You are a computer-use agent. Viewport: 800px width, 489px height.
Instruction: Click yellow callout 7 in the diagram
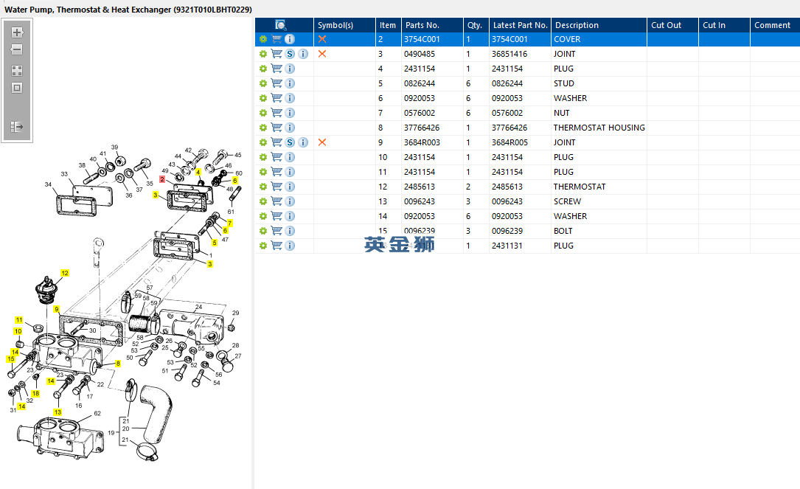230,223
